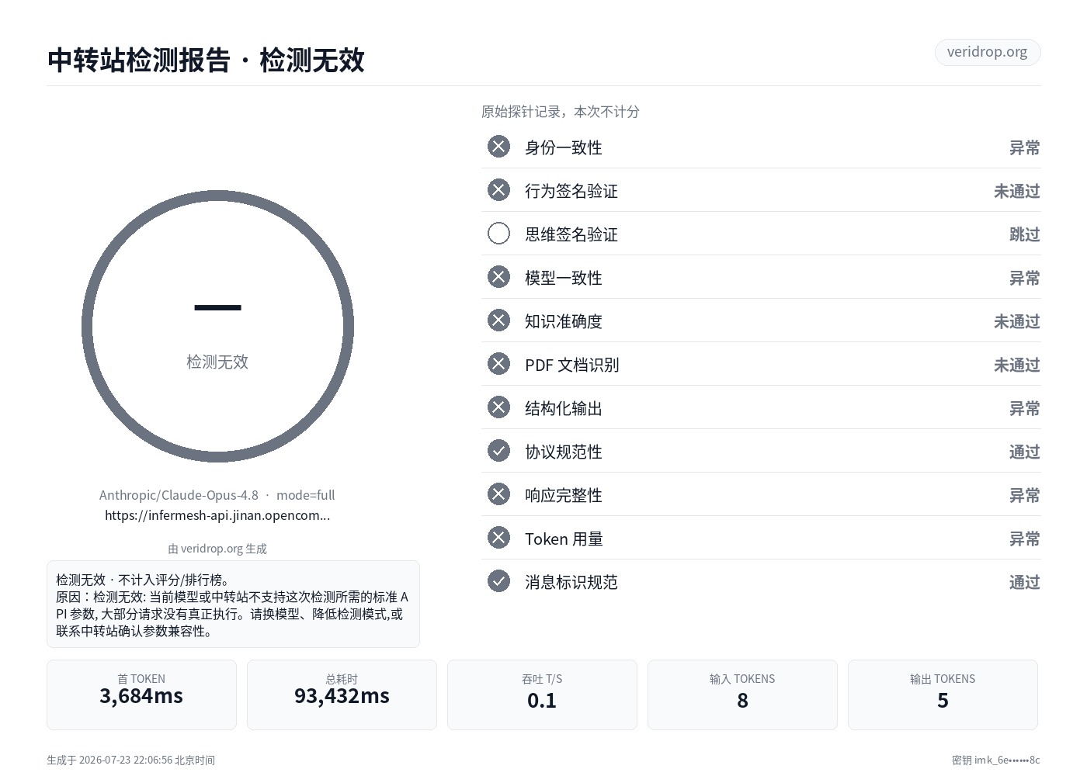Click the 总耗时 93,432ms stat card
Viewport: 1087px width, 776px height.
click(342, 695)
